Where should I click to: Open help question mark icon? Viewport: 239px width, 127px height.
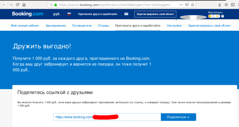coord(223,16)
